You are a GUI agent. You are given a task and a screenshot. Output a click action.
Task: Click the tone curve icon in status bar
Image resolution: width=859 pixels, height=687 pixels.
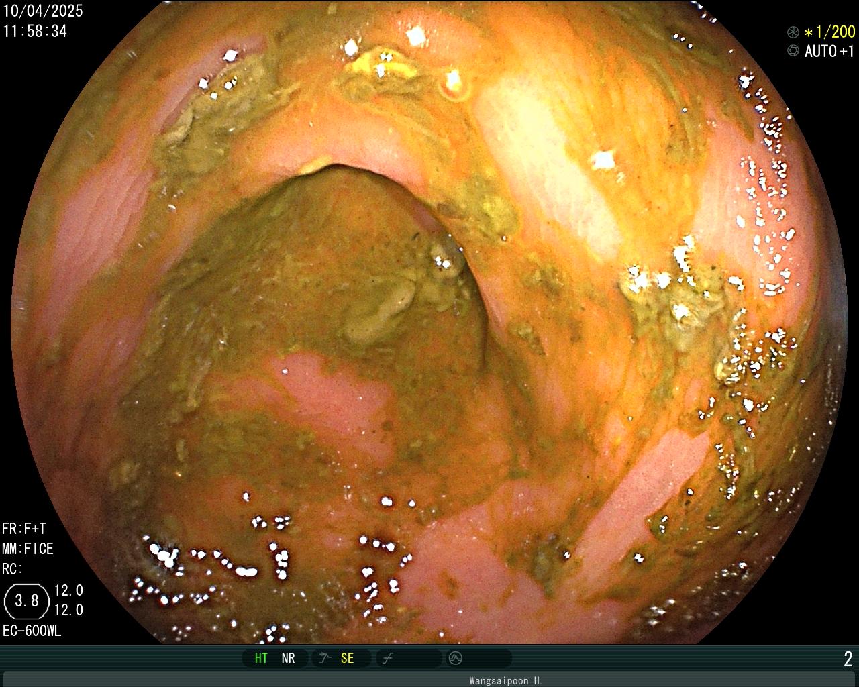pyautogui.click(x=387, y=658)
